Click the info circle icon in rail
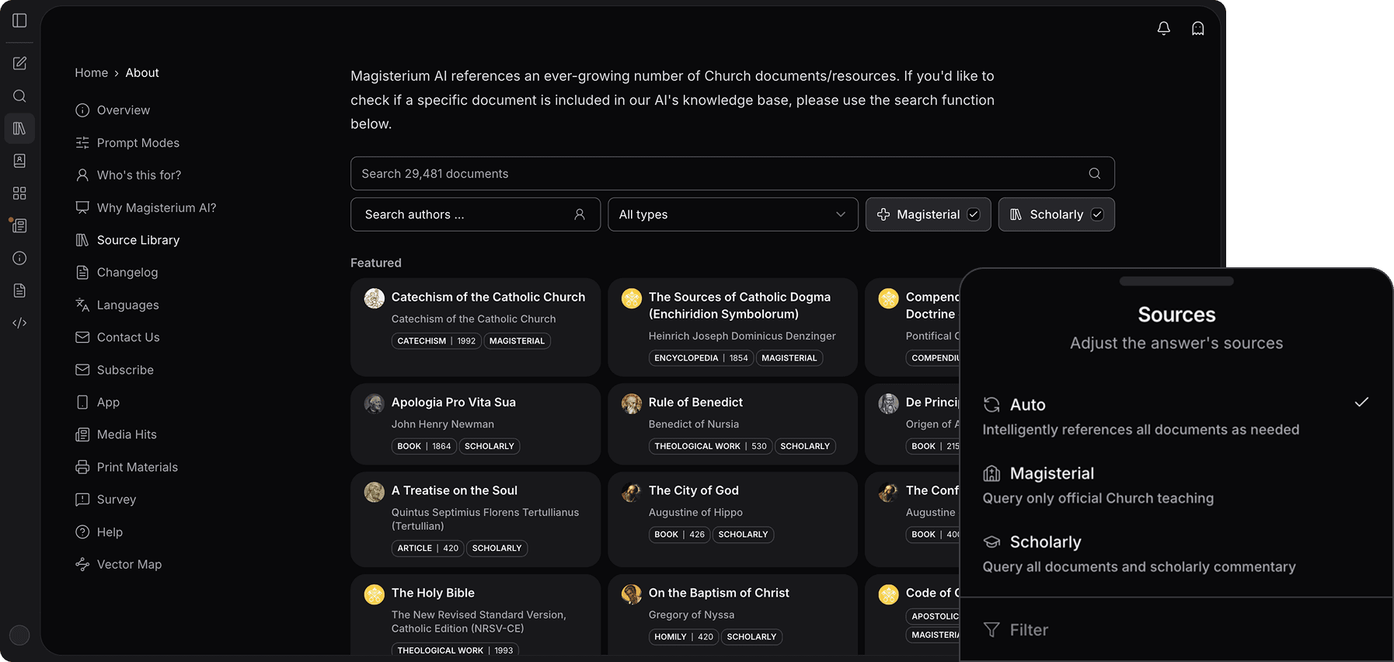The image size is (1394, 662). [x=19, y=258]
